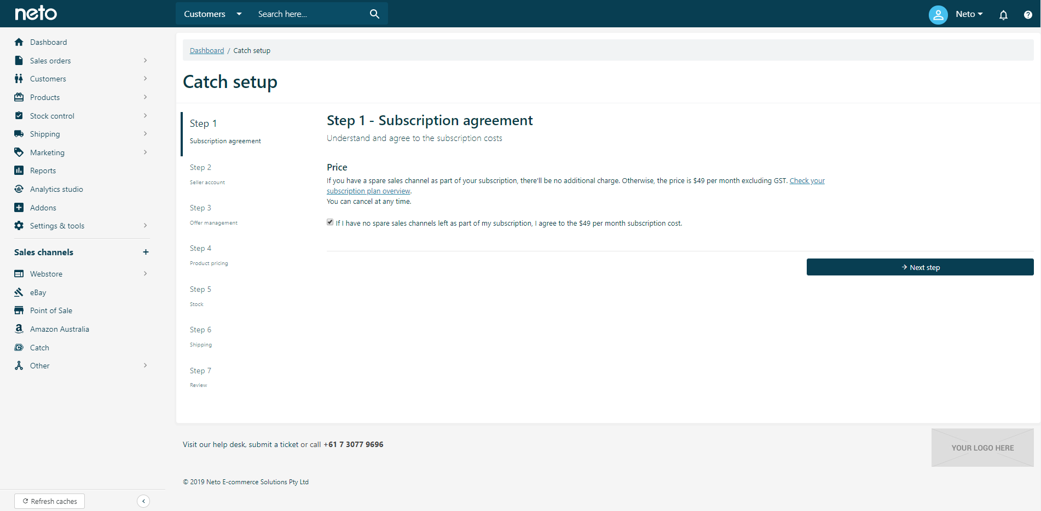1041x511 pixels.
Task: Focus the Search here input field
Action: tap(309, 14)
